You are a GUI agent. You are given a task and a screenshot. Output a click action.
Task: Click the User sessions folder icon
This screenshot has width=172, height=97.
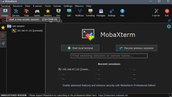tap(9, 26)
